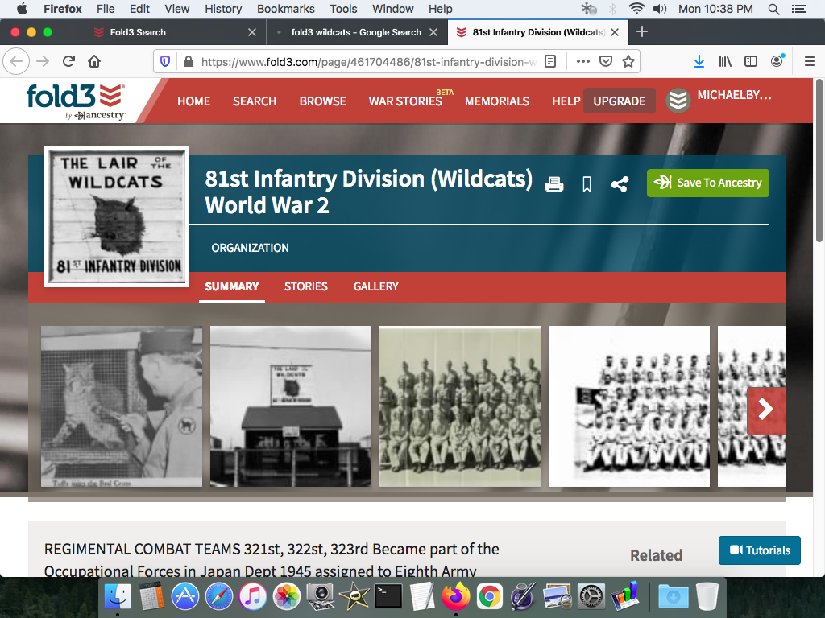Click the Firefox downloads arrow icon
This screenshot has width=825, height=618.
(x=699, y=61)
